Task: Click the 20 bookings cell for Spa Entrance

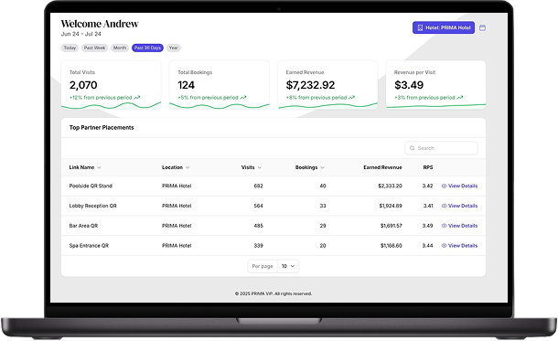Action: [323, 246]
